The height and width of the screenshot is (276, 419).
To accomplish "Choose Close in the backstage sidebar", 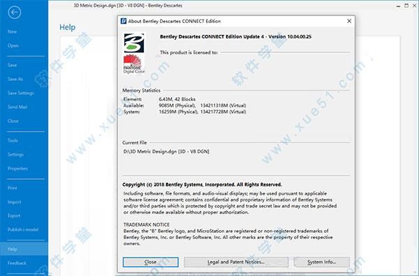I will (13, 121).
